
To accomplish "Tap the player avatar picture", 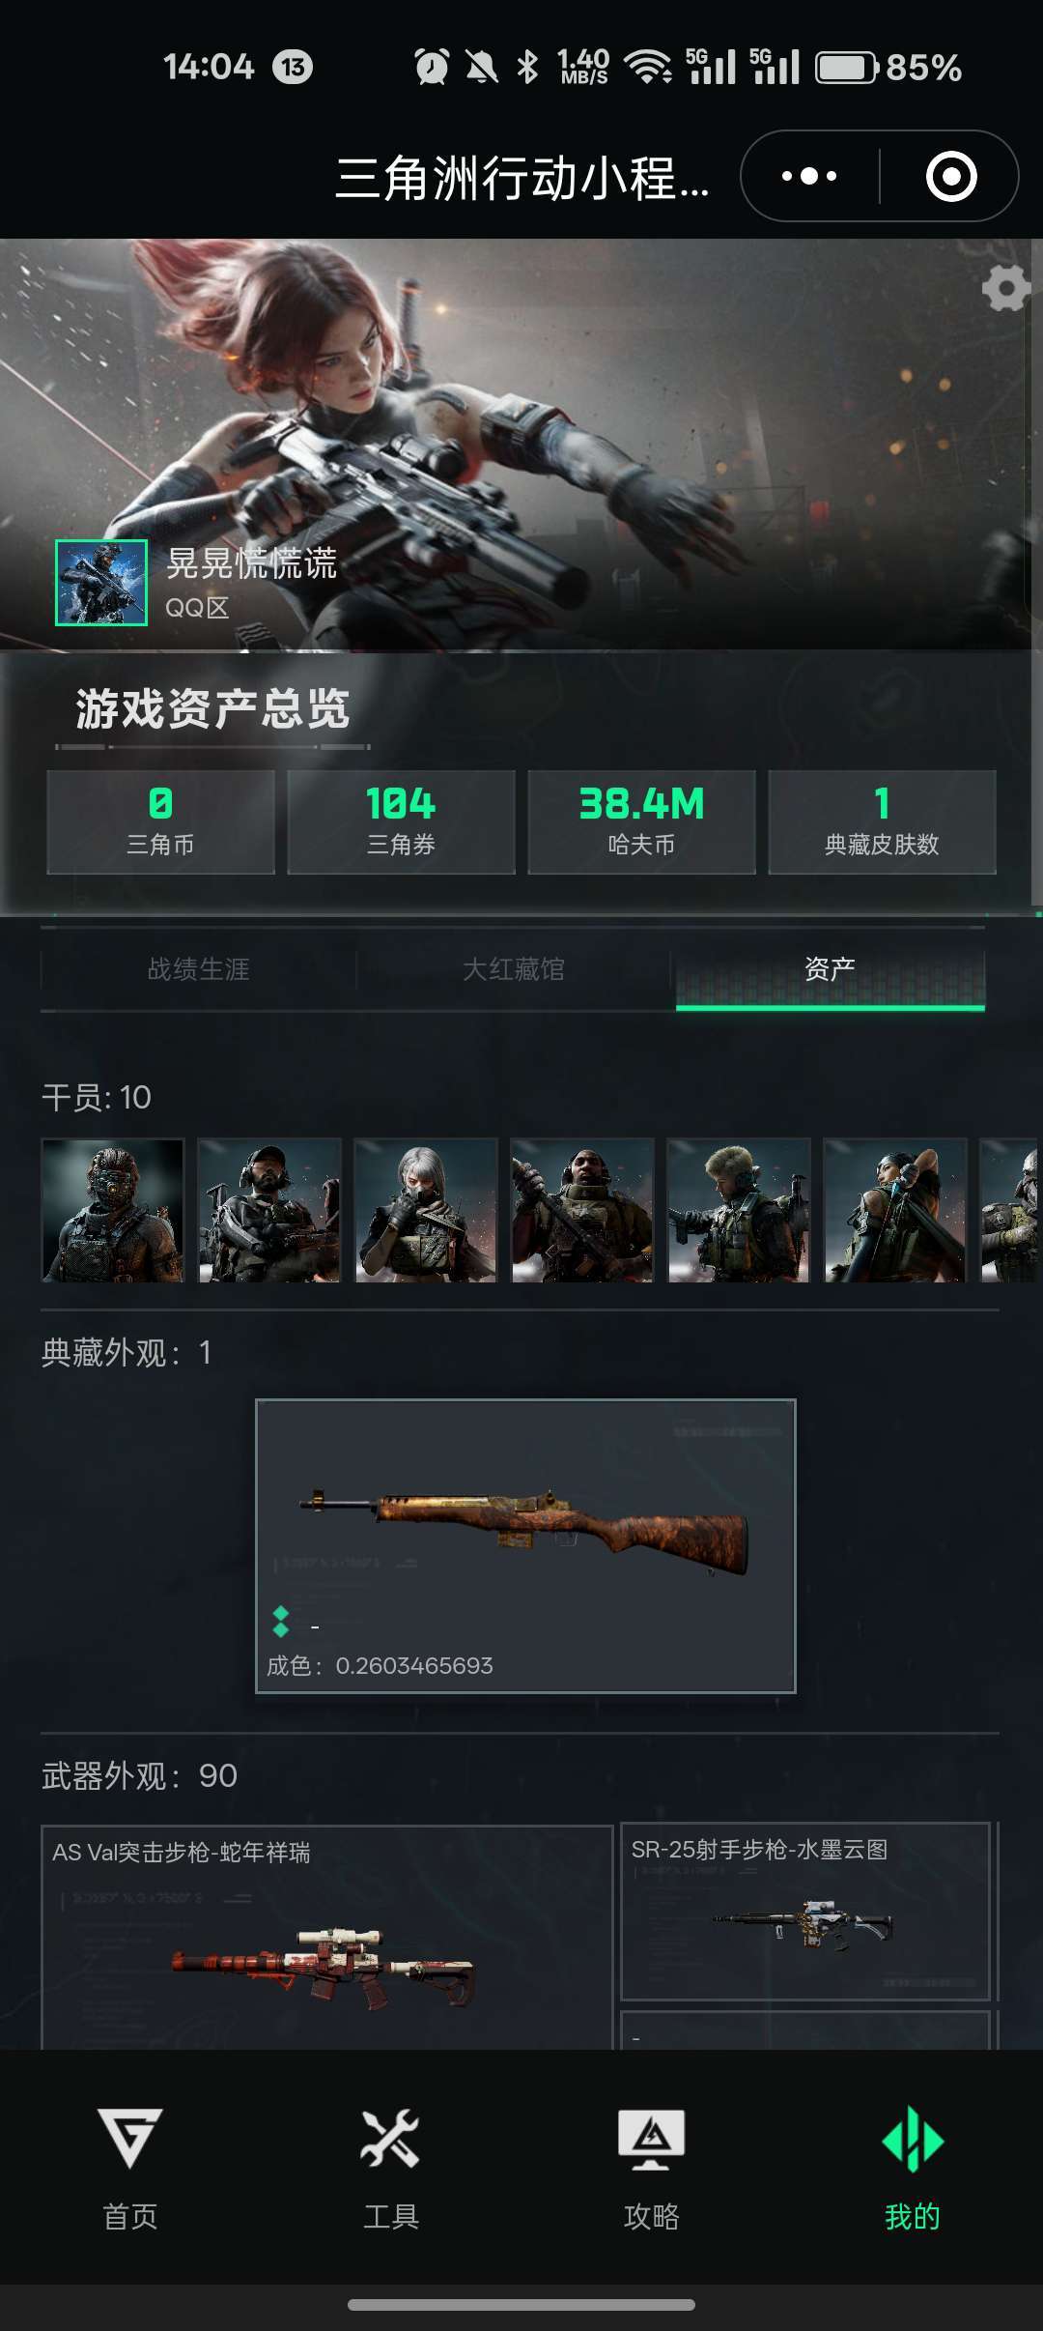I will point(101,583).
